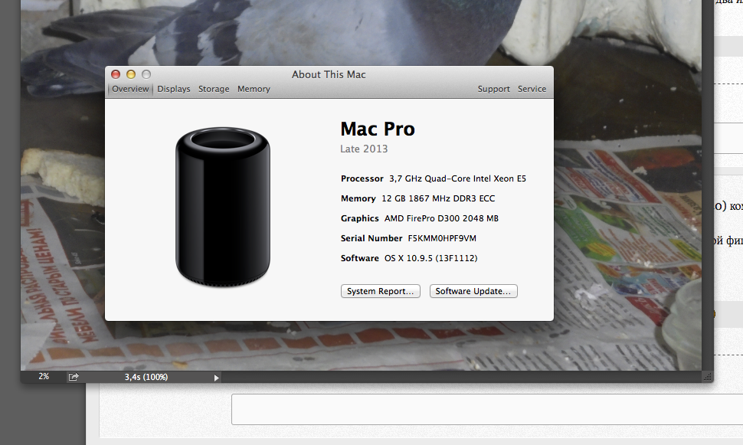Viewport: 743px width, 445px height.
Task: Click the 3,4s (100%) status readout
Action: pyautogui.click(x=146, y=377)
